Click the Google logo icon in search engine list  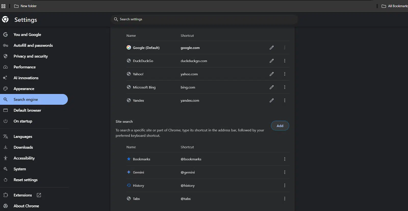coord(129,48)
